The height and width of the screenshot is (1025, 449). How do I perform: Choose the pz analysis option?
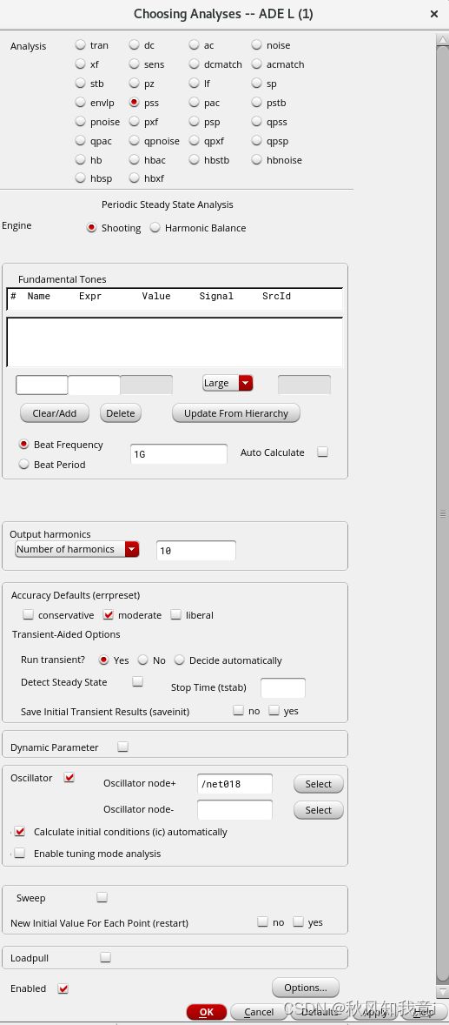point(134,83)
